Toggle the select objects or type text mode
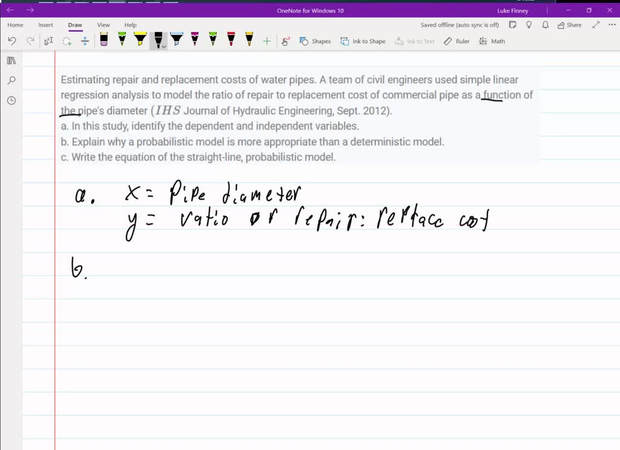 point(49,41)
